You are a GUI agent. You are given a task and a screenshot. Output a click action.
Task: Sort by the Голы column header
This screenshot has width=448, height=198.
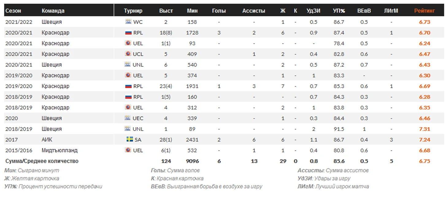pos(219,11)
